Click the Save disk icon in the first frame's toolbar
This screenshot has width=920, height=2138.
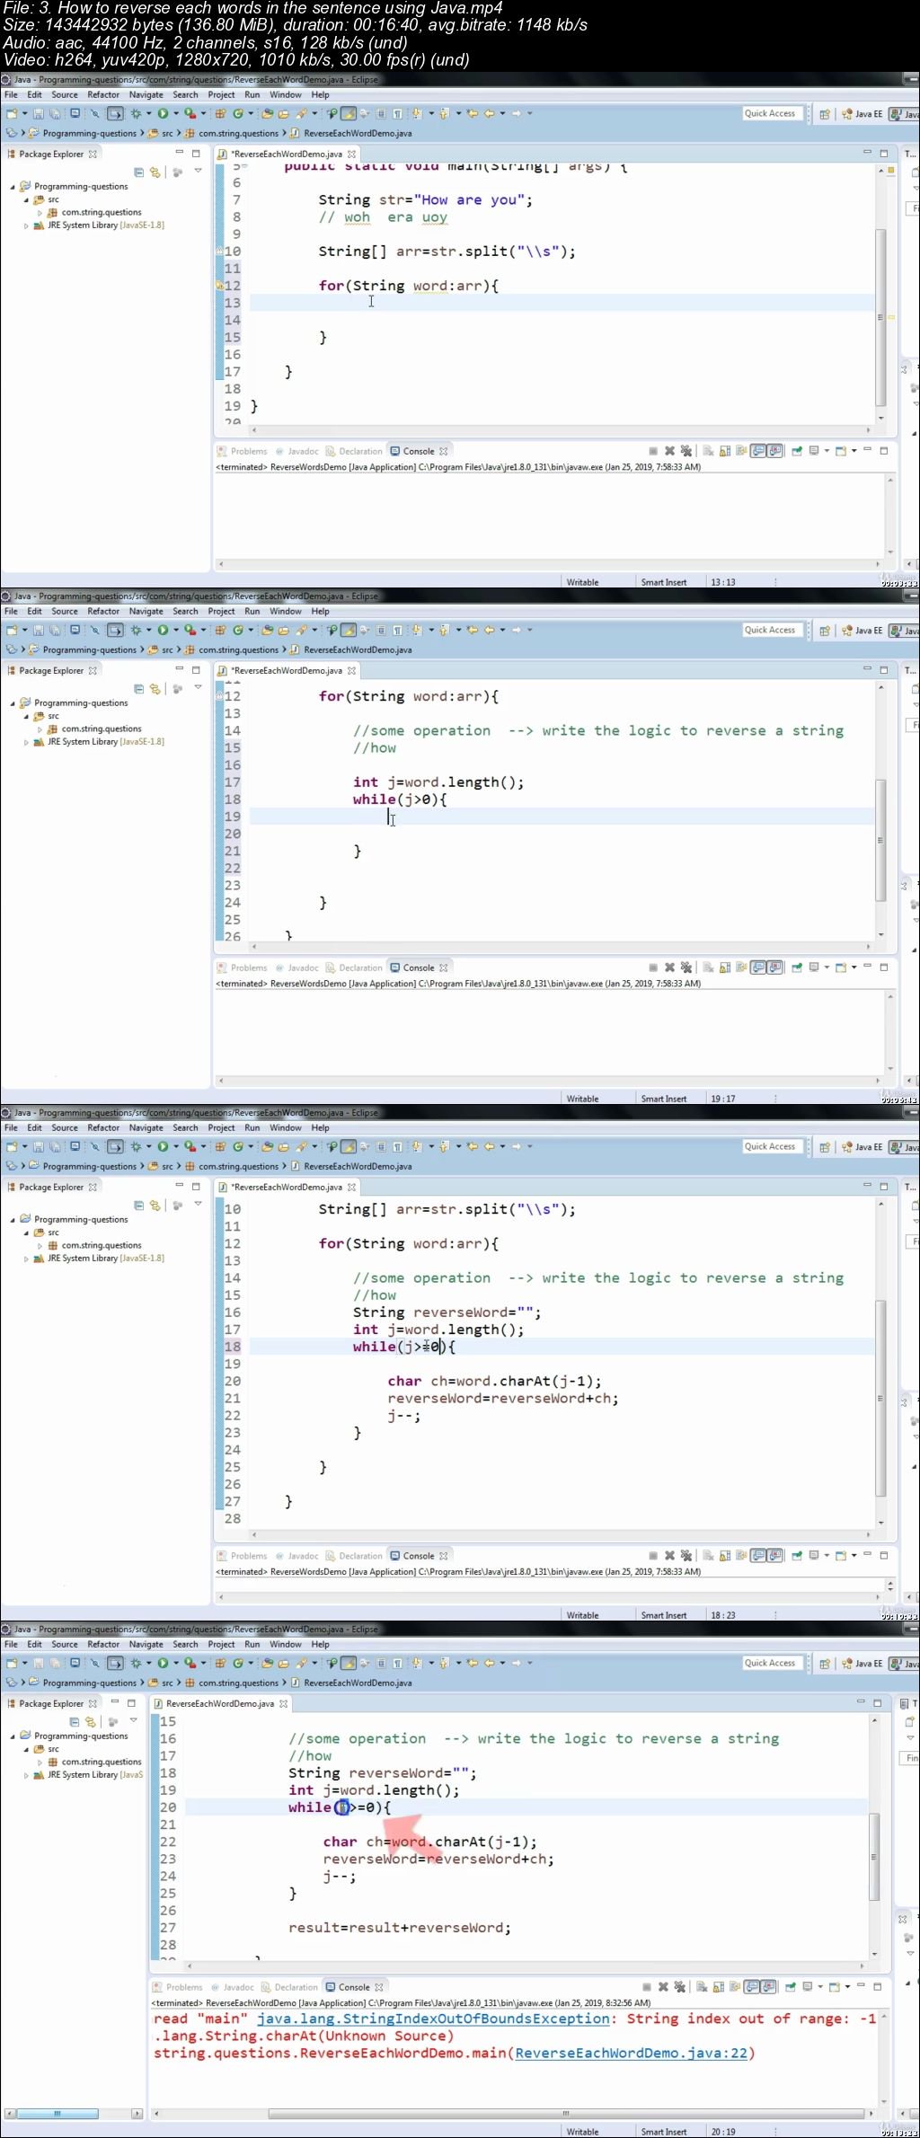(x=38, y=113)
